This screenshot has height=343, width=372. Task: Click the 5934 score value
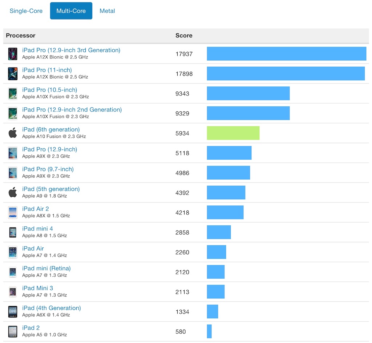pyautogui.click(x=182, y=134)
